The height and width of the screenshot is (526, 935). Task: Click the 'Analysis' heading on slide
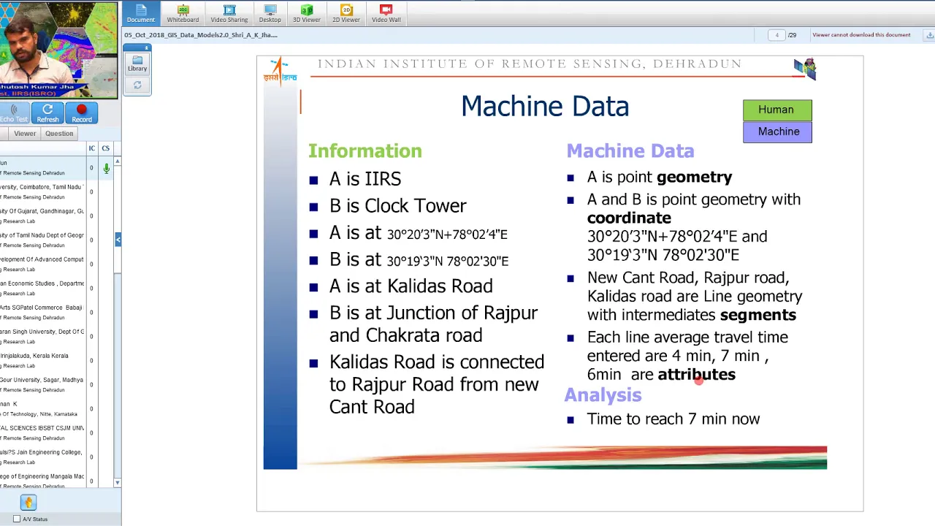(x=603, y=395)
